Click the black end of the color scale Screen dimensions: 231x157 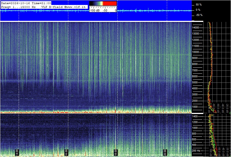[91, 4]
